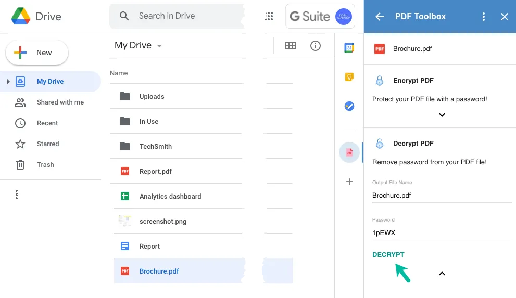This screenshot has width=516, height=298.
Task: Open Google Keep side panel
Action: pyautogui.click(x=349, y=77)
